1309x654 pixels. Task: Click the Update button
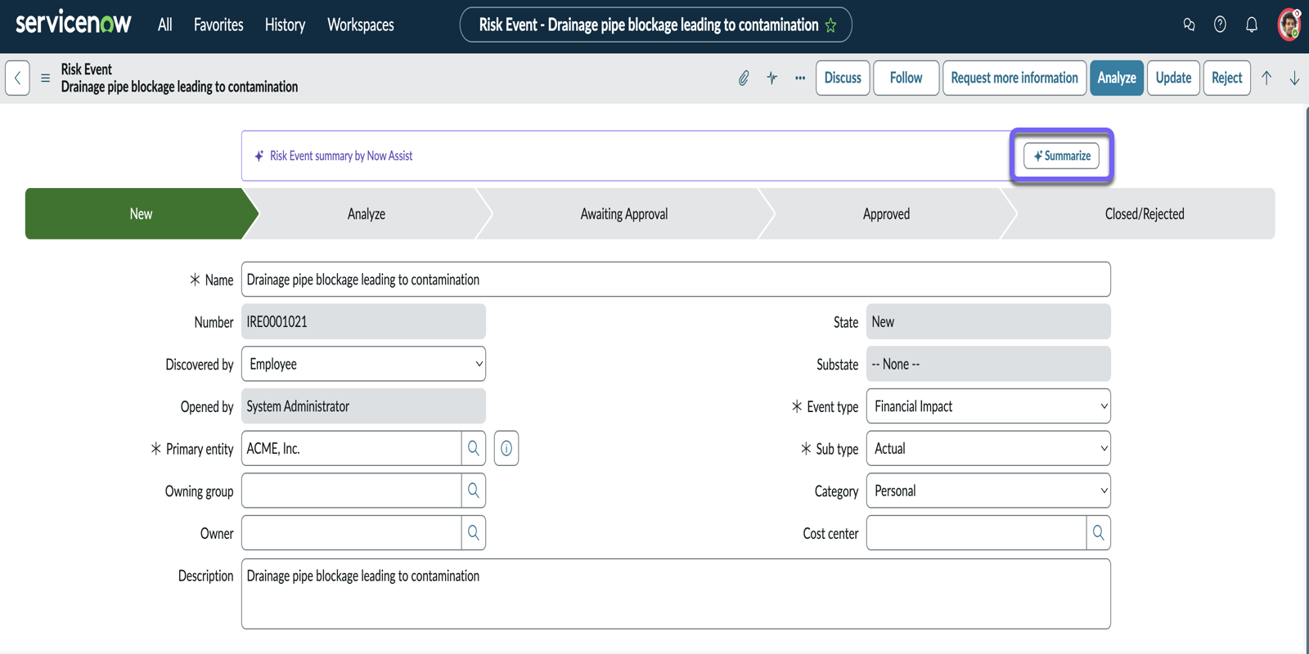pyautogui.click(x=1173, y=78)
